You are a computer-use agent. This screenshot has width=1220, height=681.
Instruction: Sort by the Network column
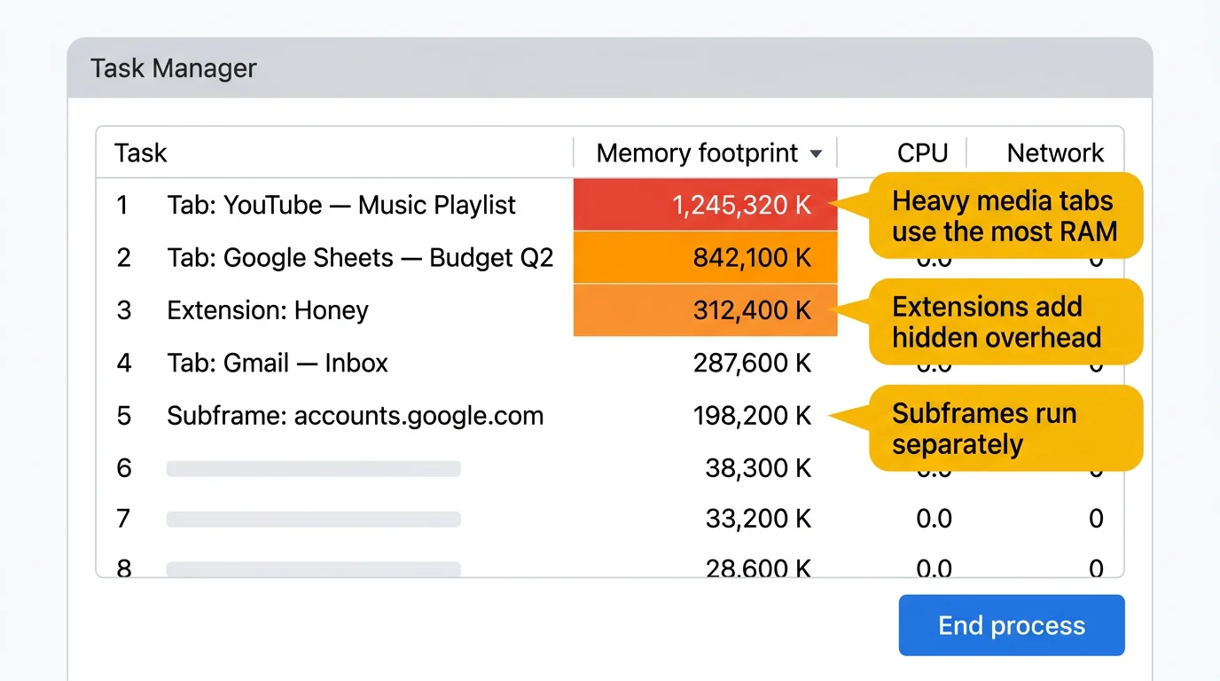1054,153
